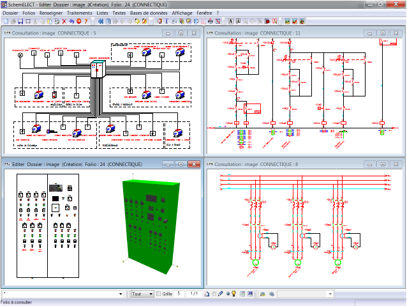The height and width of the screenshot is (306, 407).
Task: Click the landscape picture icon
Action: pos(287,21)
